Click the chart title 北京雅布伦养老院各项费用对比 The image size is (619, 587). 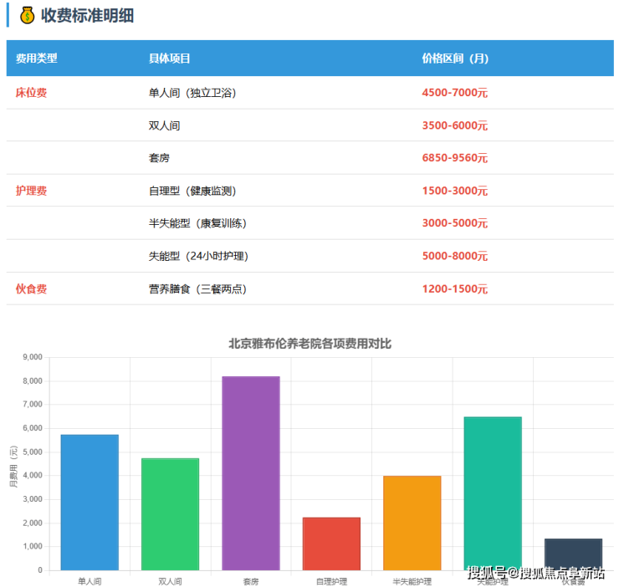(x=309, y=344)
